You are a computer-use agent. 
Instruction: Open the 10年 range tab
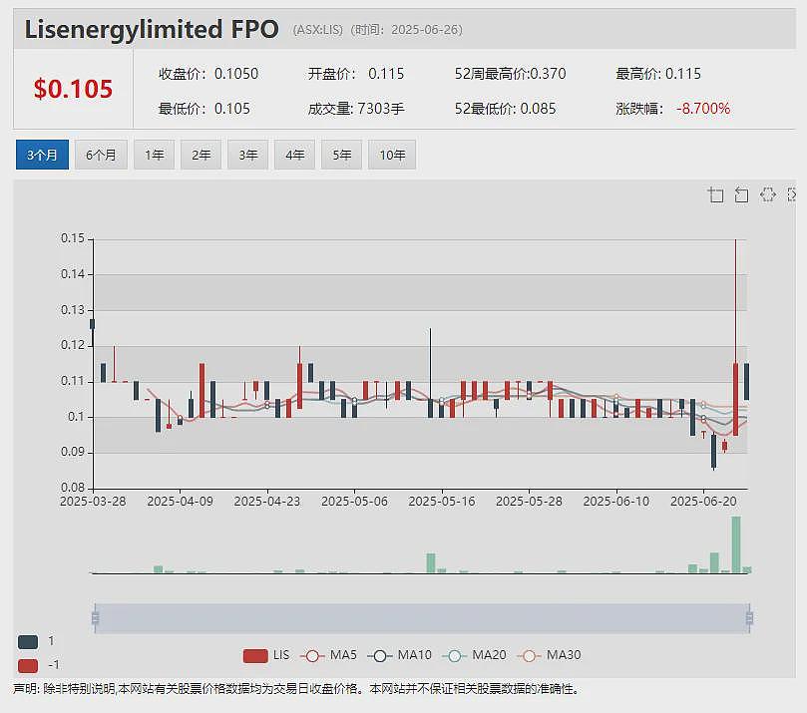(x=392, y=155)
